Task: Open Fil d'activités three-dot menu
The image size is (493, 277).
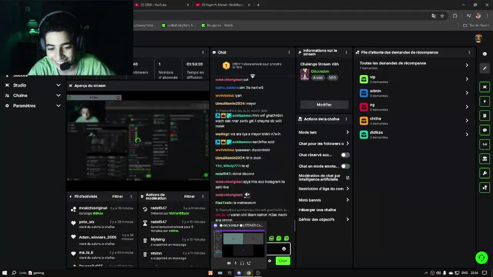Action: pyautogui.click(x=131, y=197)
